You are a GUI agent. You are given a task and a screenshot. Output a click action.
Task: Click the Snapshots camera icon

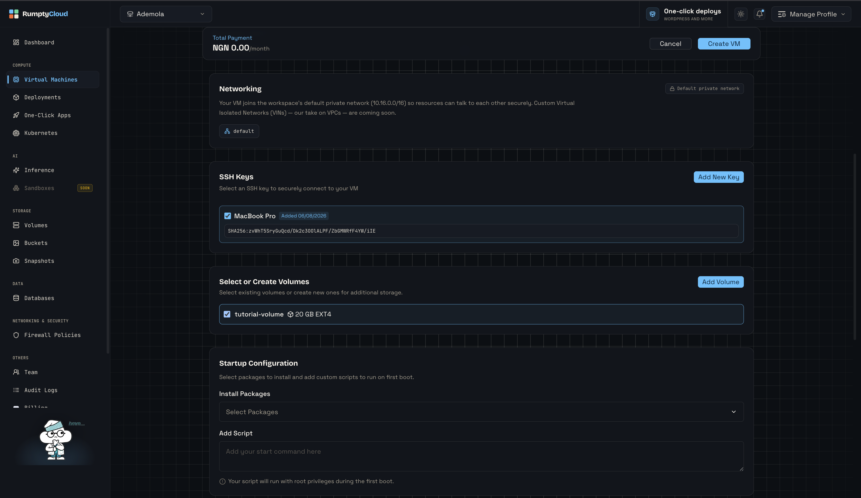tap(16, 261)
